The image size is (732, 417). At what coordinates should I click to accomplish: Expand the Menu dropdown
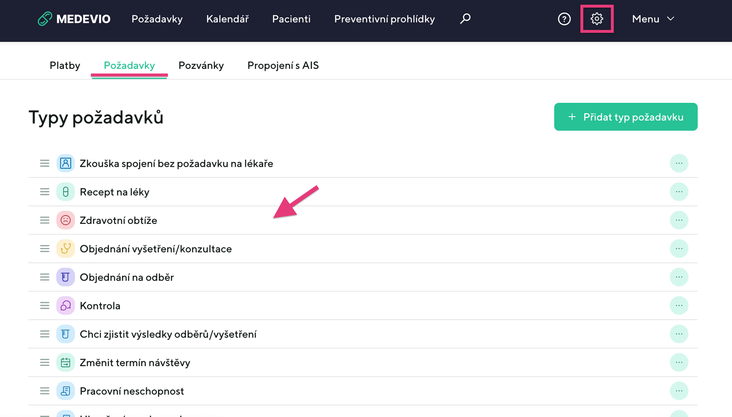tap(653, 19)
